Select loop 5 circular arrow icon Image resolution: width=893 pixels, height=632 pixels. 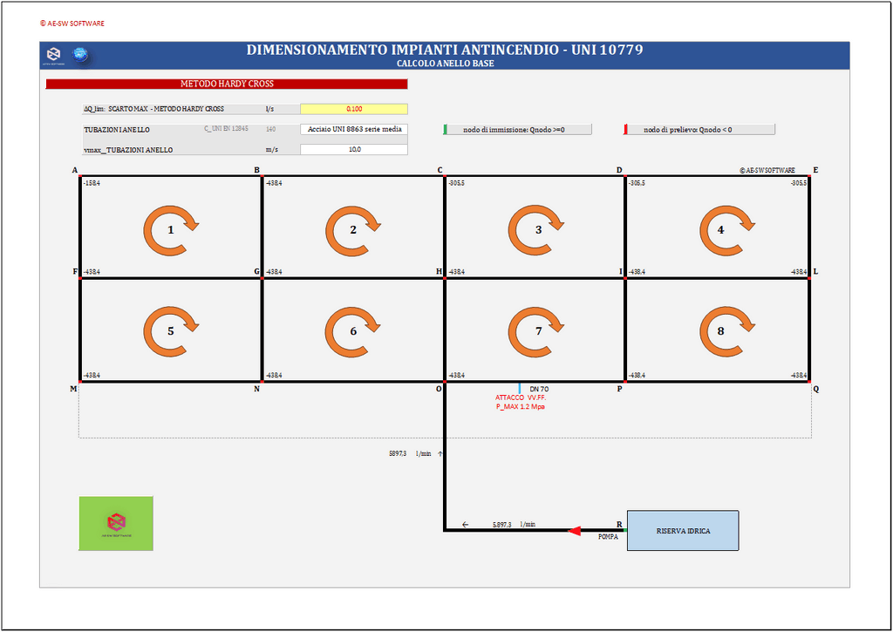click(171, 332)
